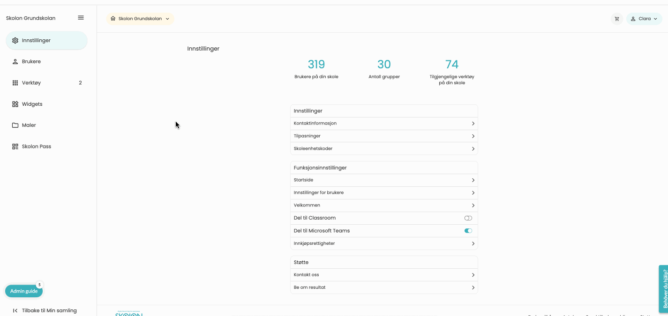Click the Del til Microsoft Teams label
This screenshot has height=316, width=668.
click(322, 231)
